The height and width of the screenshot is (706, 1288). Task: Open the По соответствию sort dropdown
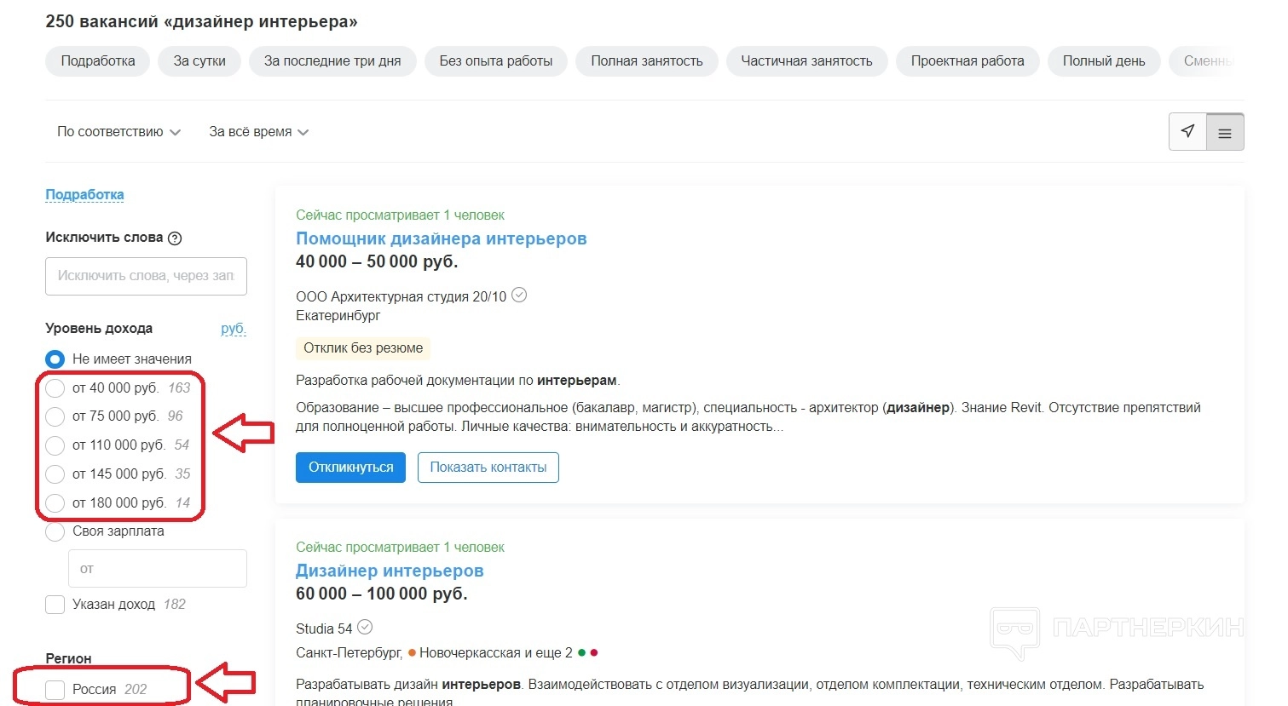coord(118,132)
